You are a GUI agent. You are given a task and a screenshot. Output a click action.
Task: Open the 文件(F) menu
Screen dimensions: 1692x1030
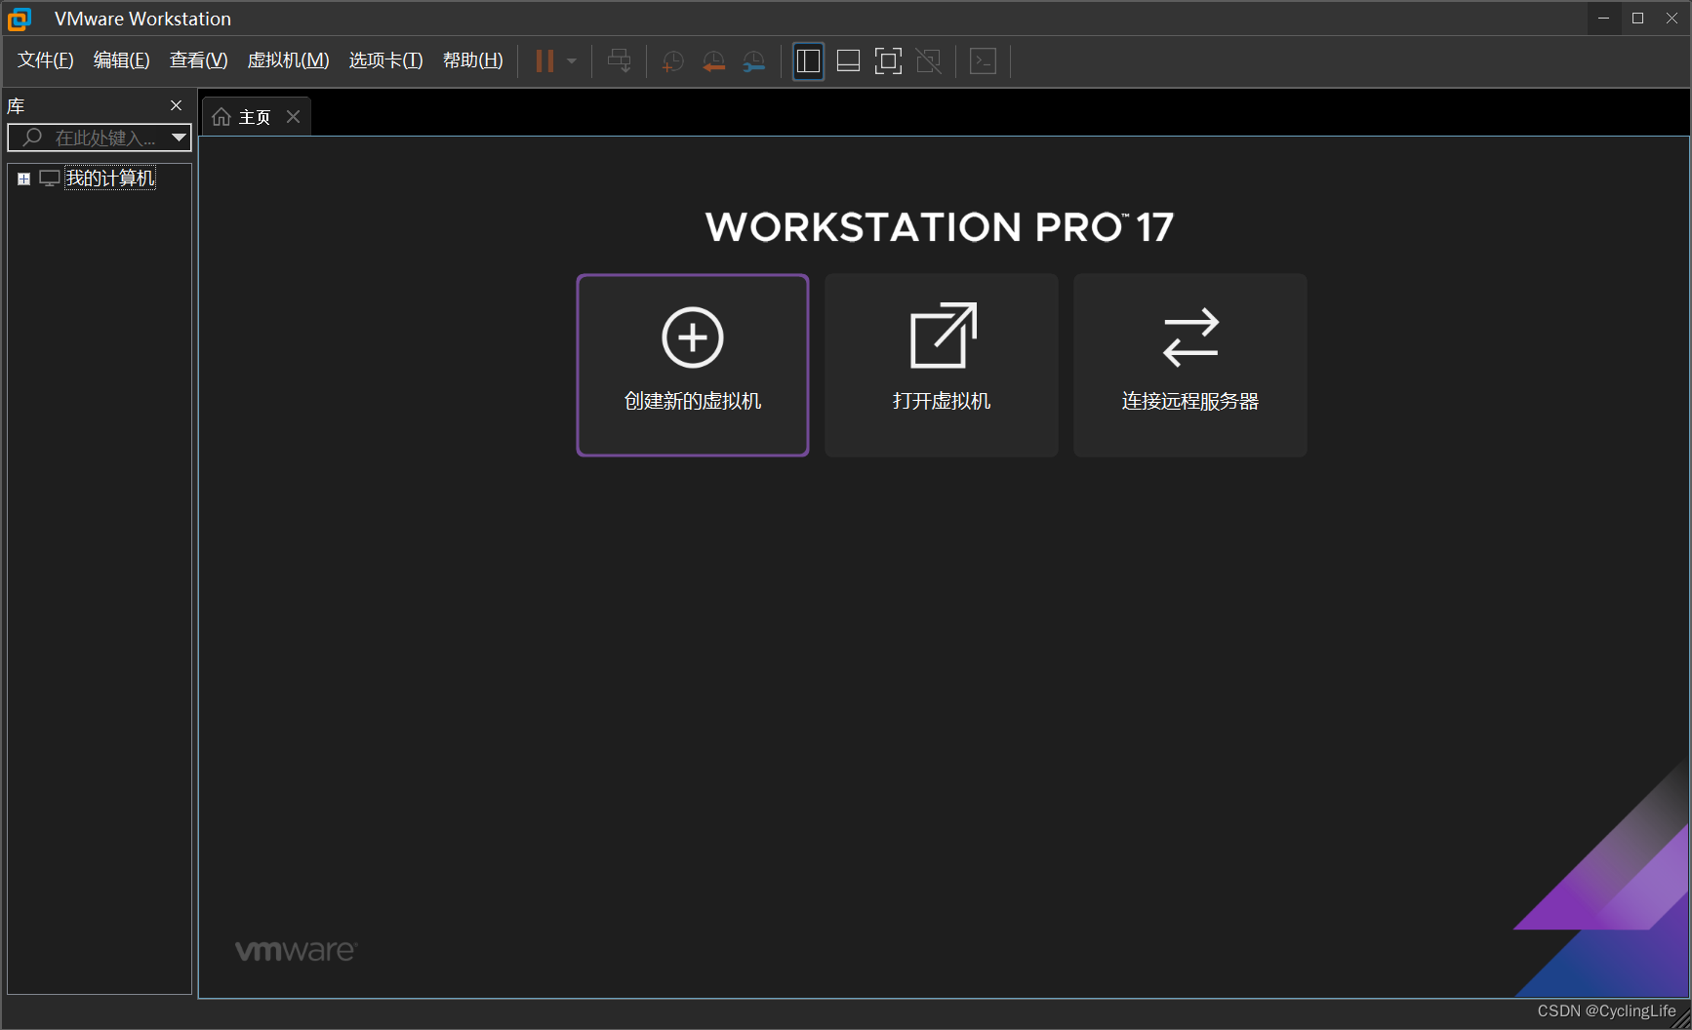pyautogui.click(x=46, y=60)
